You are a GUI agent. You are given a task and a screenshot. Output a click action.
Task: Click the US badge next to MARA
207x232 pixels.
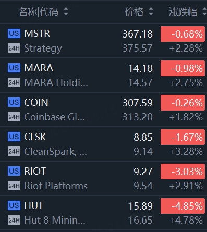click(14, 68)
